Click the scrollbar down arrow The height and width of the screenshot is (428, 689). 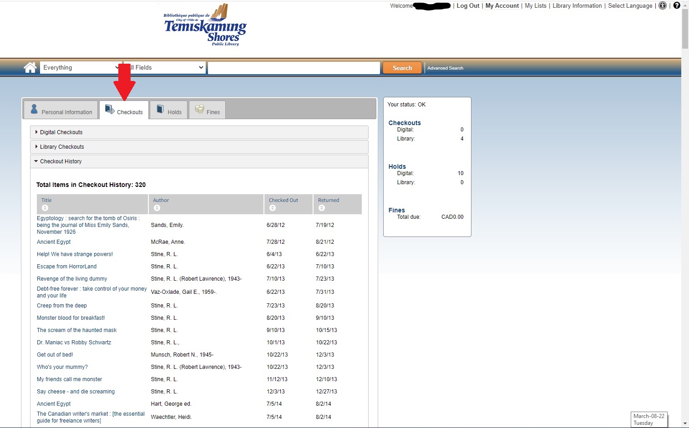coord(685,424)
